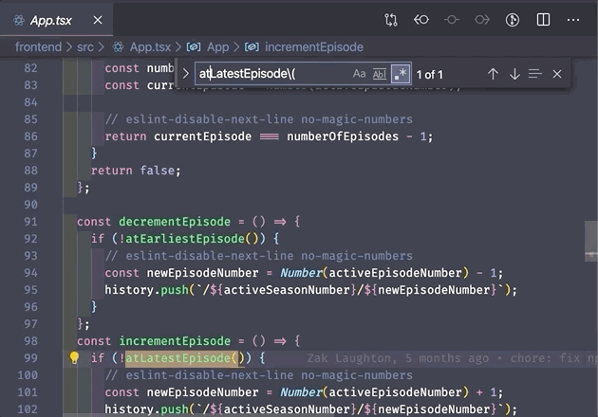598x417 pixels.
Task: Go to the previous change arrow icon
Action: pyautogui.click(x=421, y=20)
